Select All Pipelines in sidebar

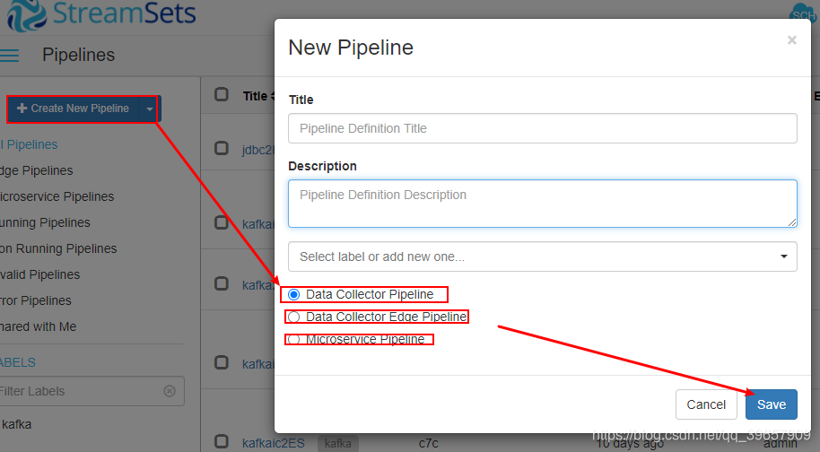[29, 144]
